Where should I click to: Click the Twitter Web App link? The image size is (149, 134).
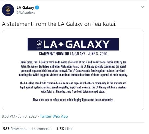point(54,116)
